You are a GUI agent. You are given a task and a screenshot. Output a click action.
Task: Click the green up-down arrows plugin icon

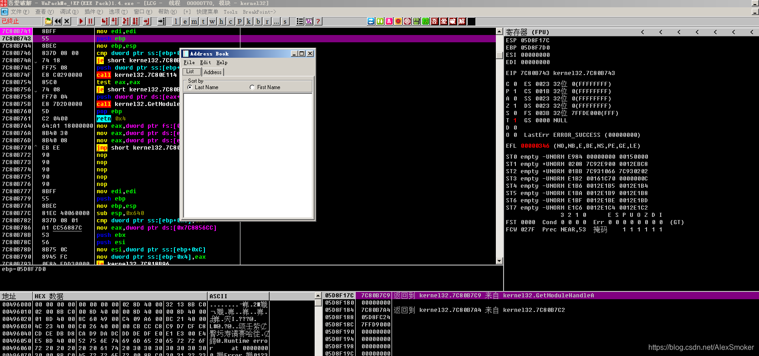380,21
